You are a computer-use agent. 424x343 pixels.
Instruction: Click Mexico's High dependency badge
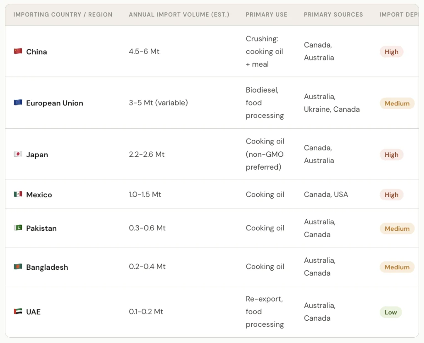click(392, 194)
